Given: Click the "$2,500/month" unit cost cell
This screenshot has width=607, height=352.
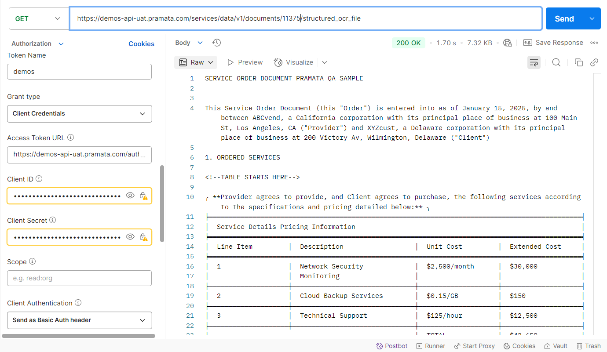Looking at the screenshot, I should pos(450,266).
